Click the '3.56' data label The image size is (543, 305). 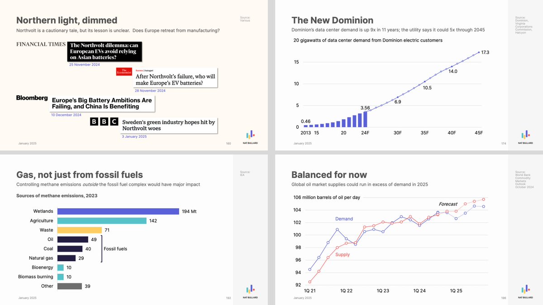[365, 108]
